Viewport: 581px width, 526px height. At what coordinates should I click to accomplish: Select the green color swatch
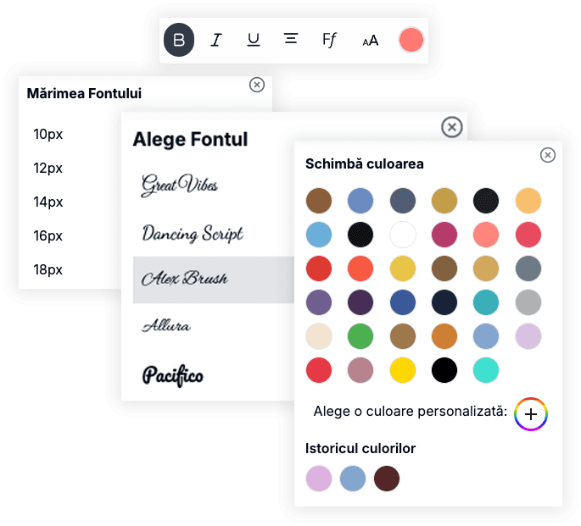click(x=360, y=336)
